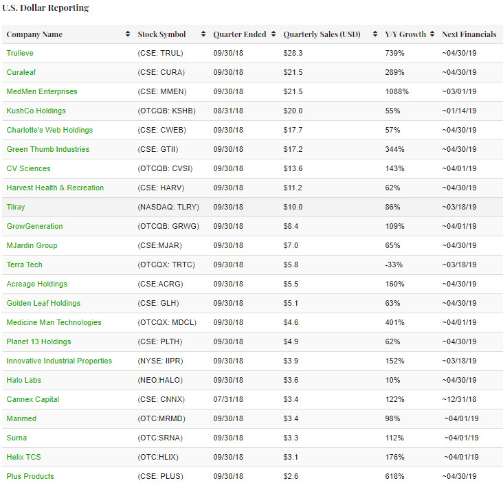
Task: Sort by Quarterly Sales (USD) arrows
Action: (375, 34)
